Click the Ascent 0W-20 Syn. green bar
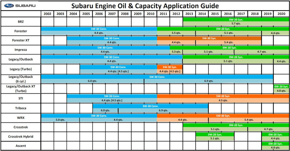290x151 pixels. [275, 144]
